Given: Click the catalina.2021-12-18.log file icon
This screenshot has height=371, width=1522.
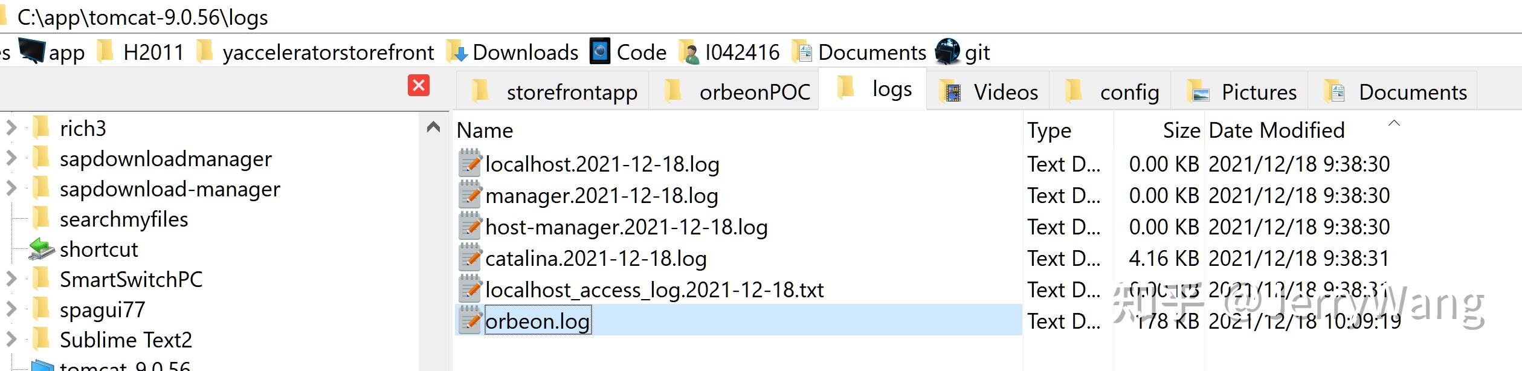Looking at the screenshot, I should coord(469,259).
